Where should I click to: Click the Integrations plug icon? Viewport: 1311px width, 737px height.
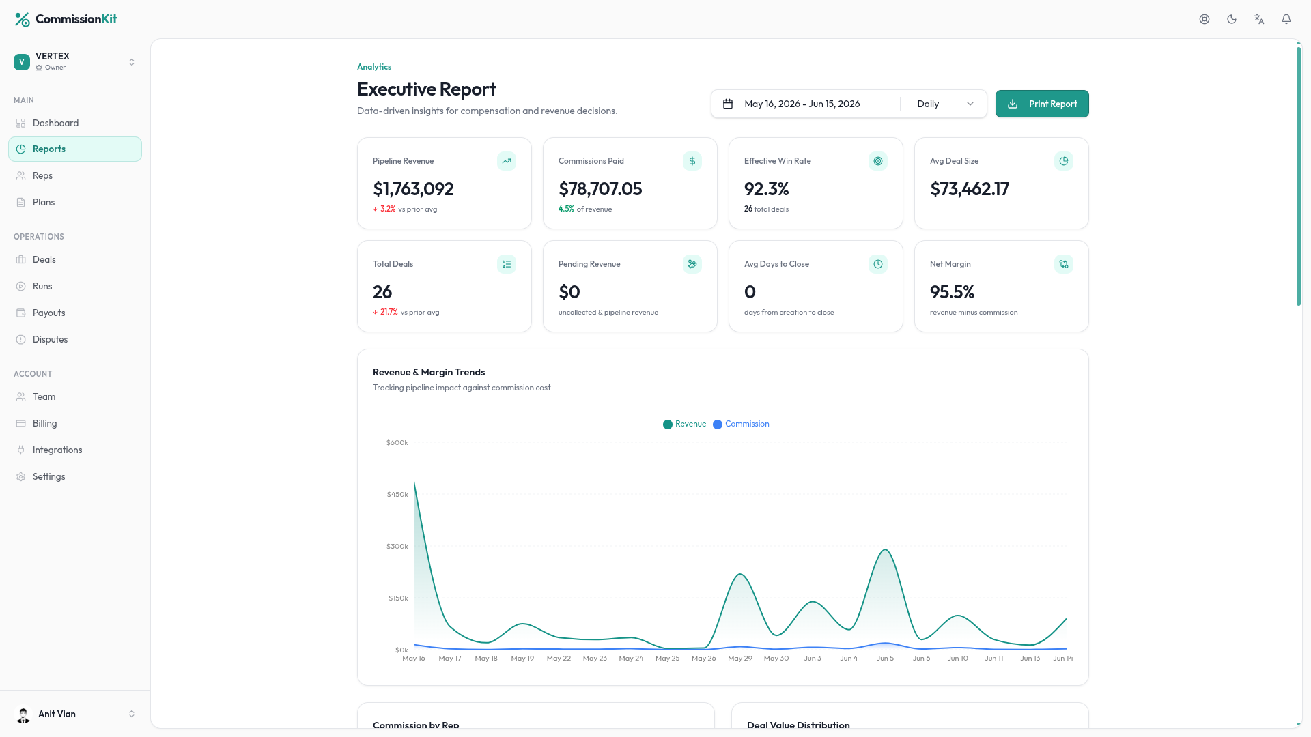point(21,450)
